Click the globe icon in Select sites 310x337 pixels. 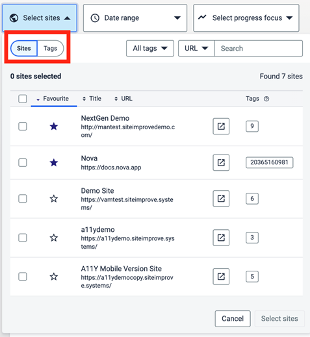tap(14, 18)
